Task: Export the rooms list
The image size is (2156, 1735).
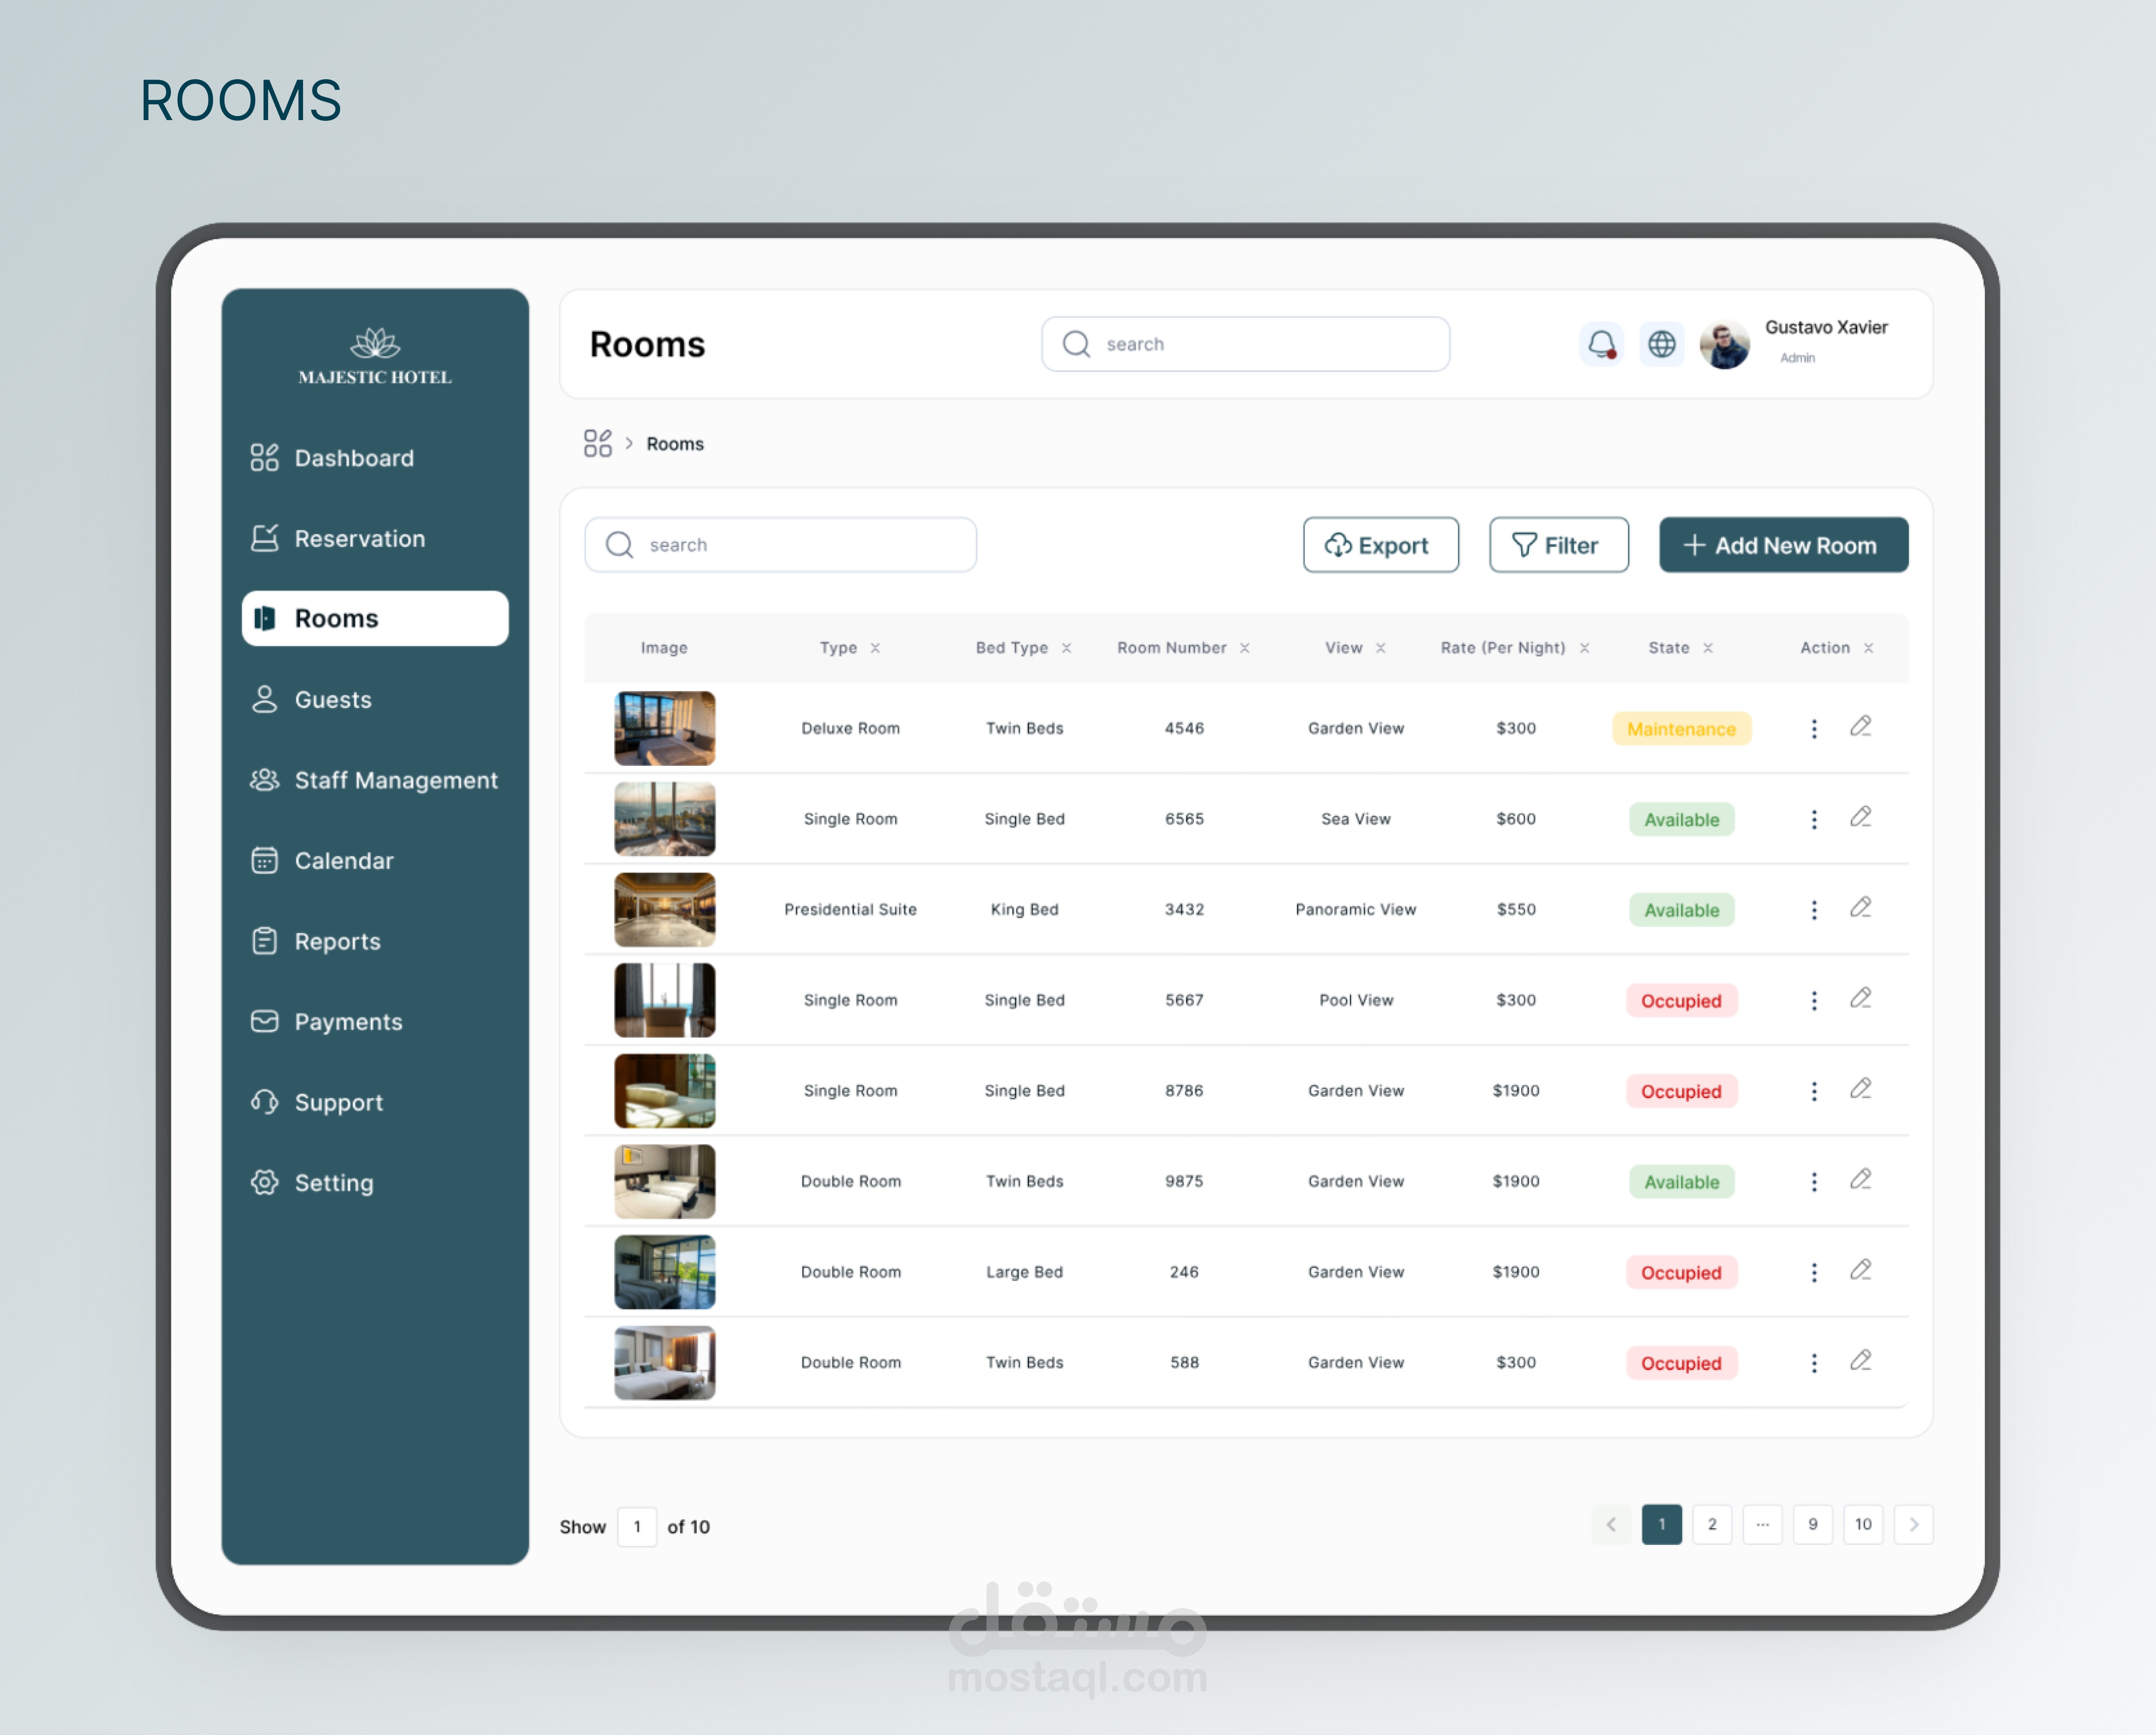Action: tap(1379, 545)
